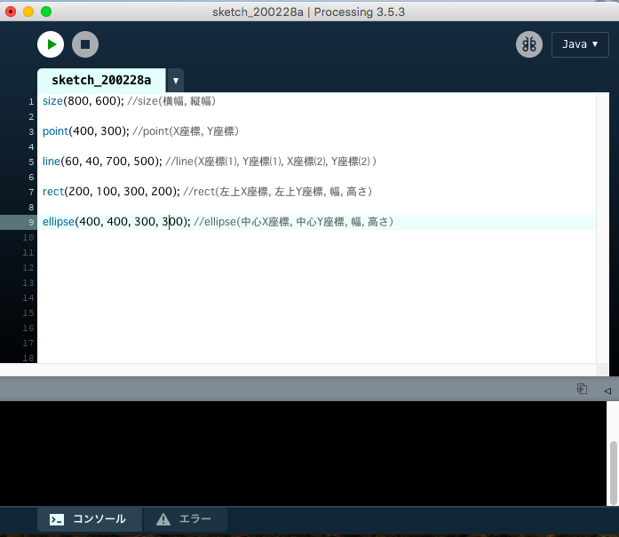This screenshot has height=537, width=619.
Task: Click the //ellipse comment on line 9
Action: [294, 222]
